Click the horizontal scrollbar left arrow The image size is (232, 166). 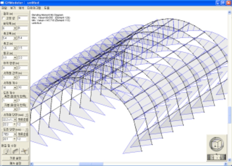[32, 164]
